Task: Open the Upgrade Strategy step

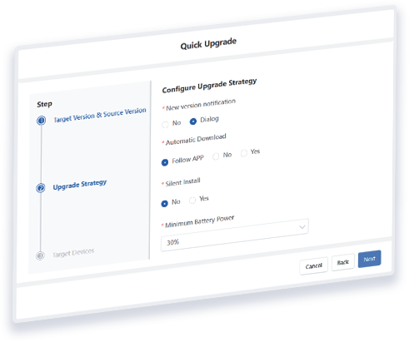Action: [x=80, y=185]
